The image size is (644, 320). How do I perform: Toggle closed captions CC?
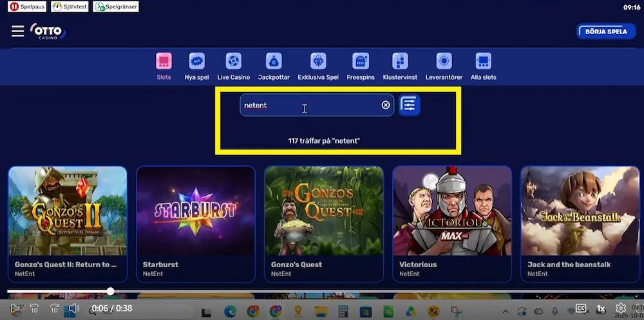(x=581, y=308)
